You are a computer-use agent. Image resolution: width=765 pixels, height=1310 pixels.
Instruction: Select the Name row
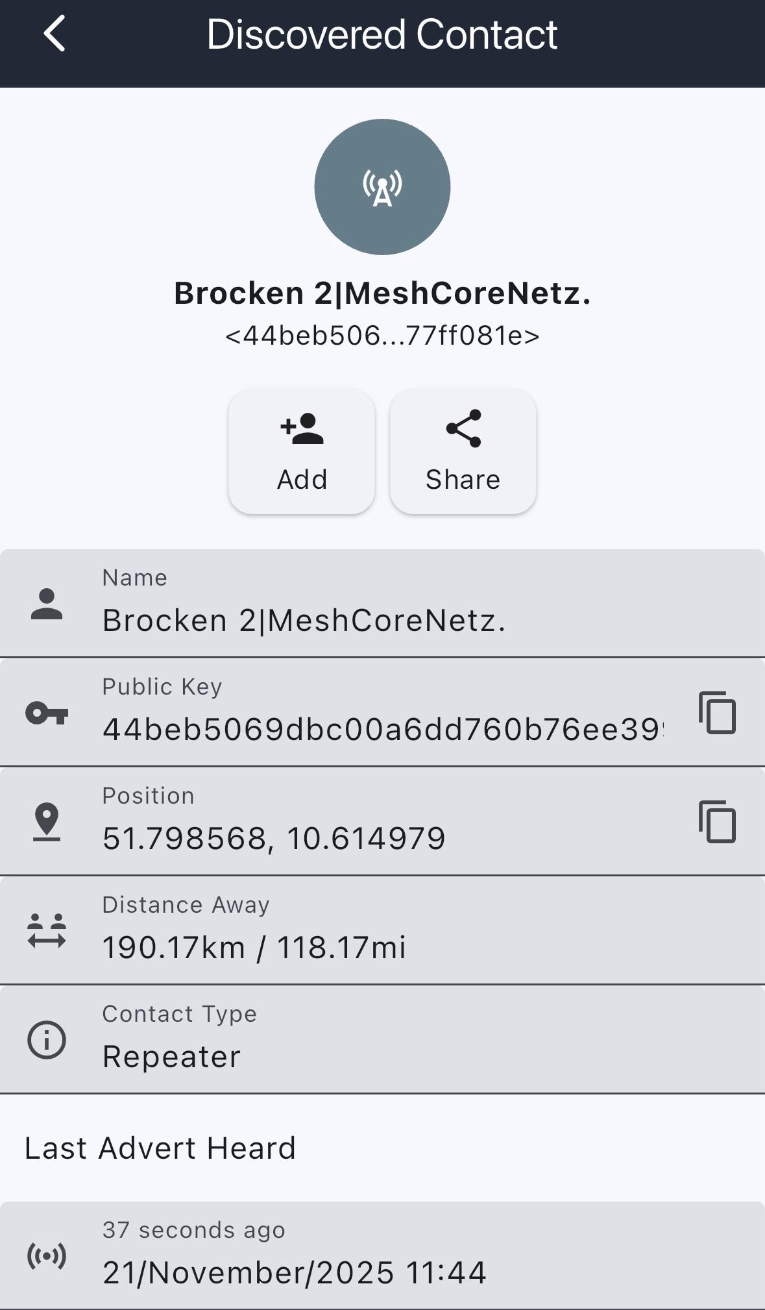(x=382, y=604)
